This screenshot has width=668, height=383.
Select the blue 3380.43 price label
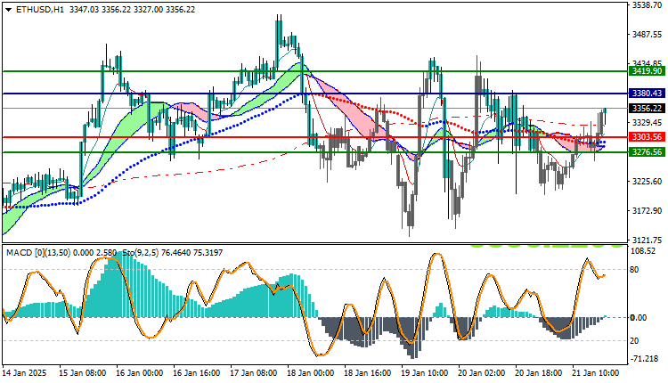(x=647, y=94)
